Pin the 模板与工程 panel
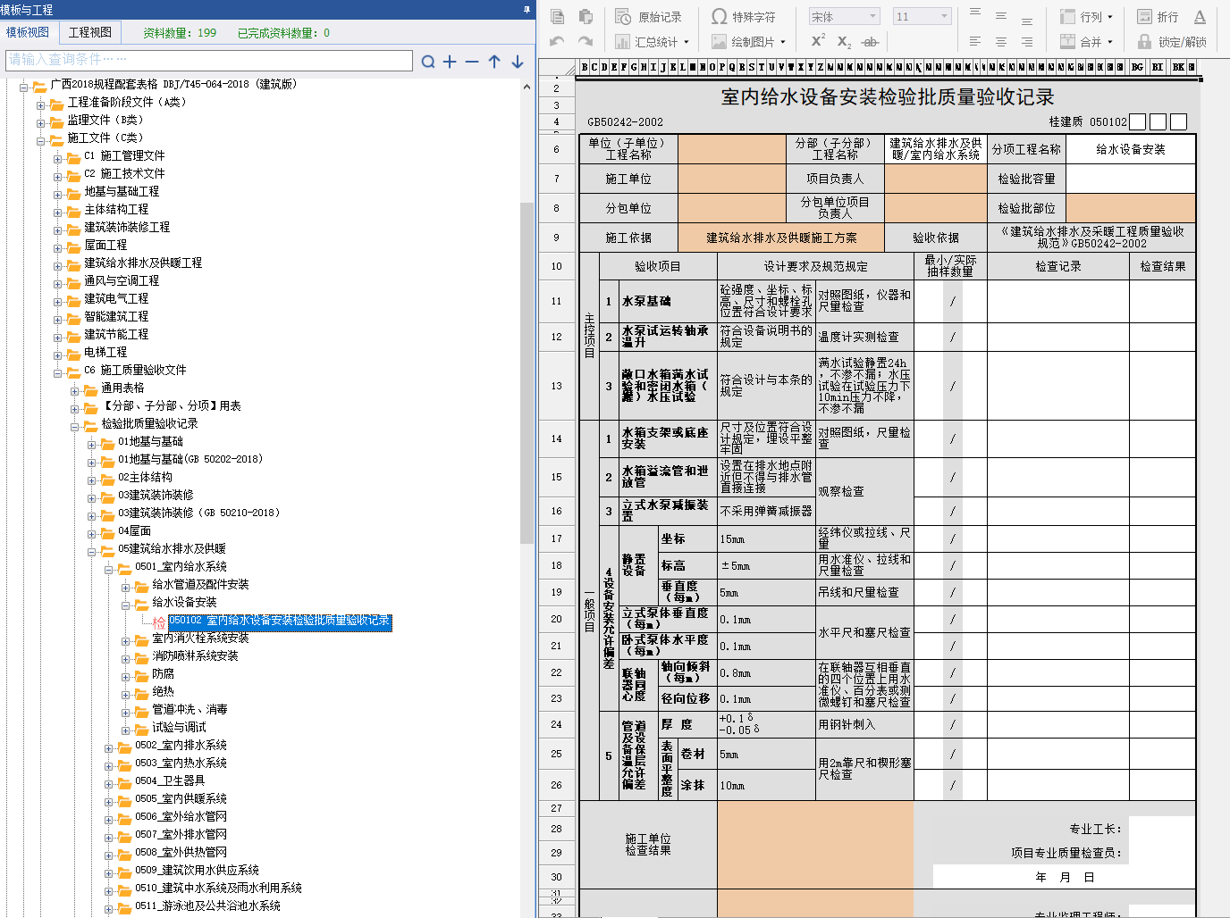Image resolution: width=1230 pixels, height=918 pixels. (527, 10)
